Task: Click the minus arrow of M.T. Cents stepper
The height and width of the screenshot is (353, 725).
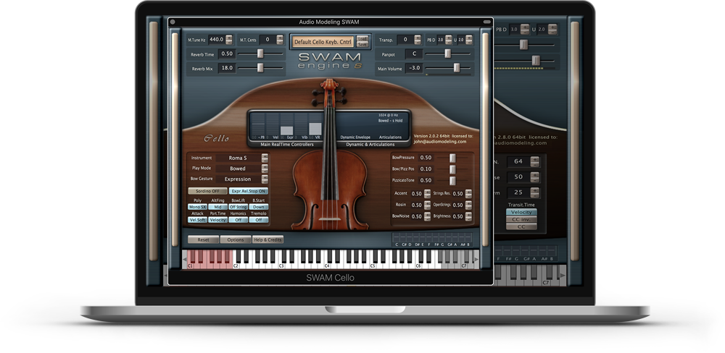Action: point(280,42)
